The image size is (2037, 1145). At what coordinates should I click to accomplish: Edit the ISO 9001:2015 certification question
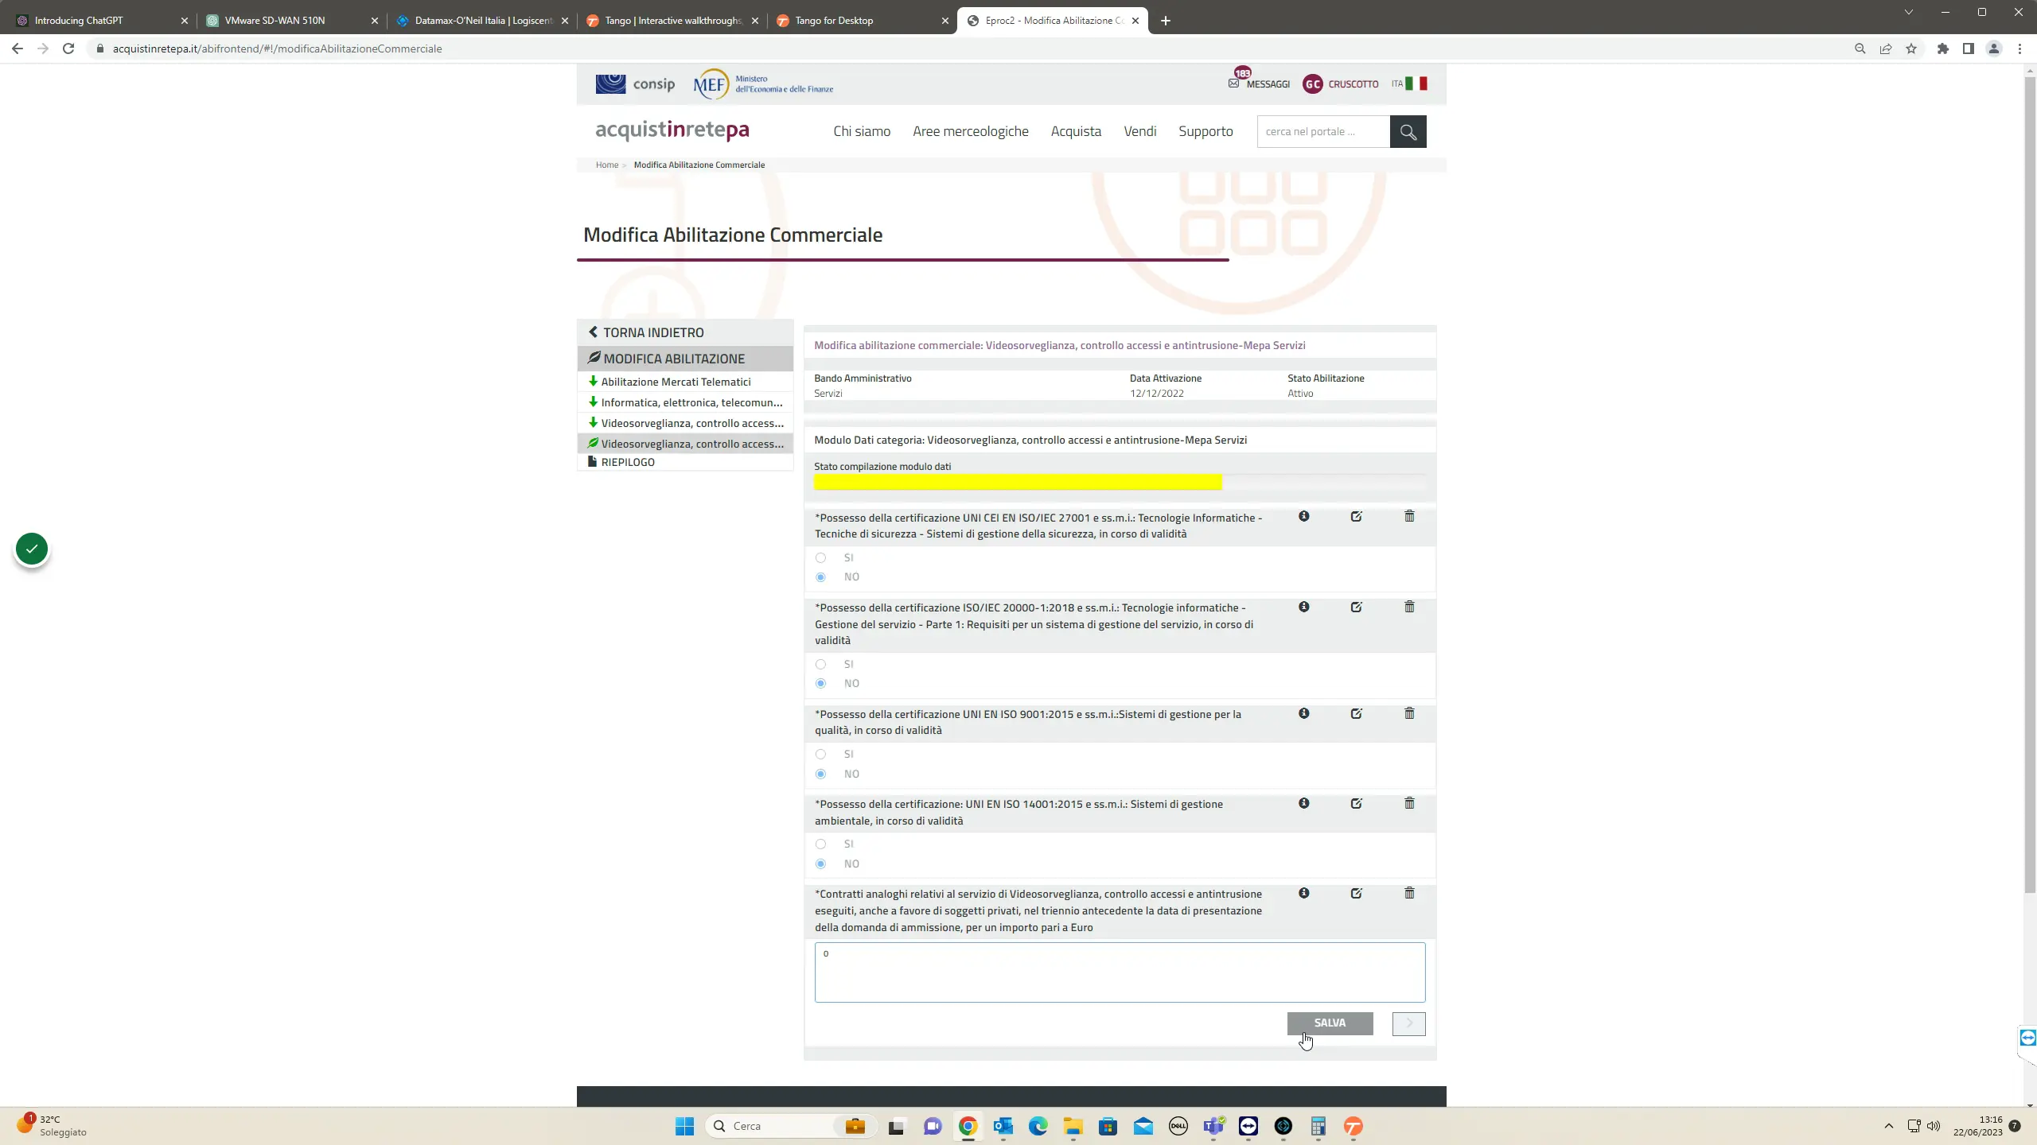click(x=1356, y=713)
